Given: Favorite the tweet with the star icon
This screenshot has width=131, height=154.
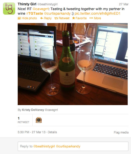Looking at the screenshot, I should (x=74, y=18).
